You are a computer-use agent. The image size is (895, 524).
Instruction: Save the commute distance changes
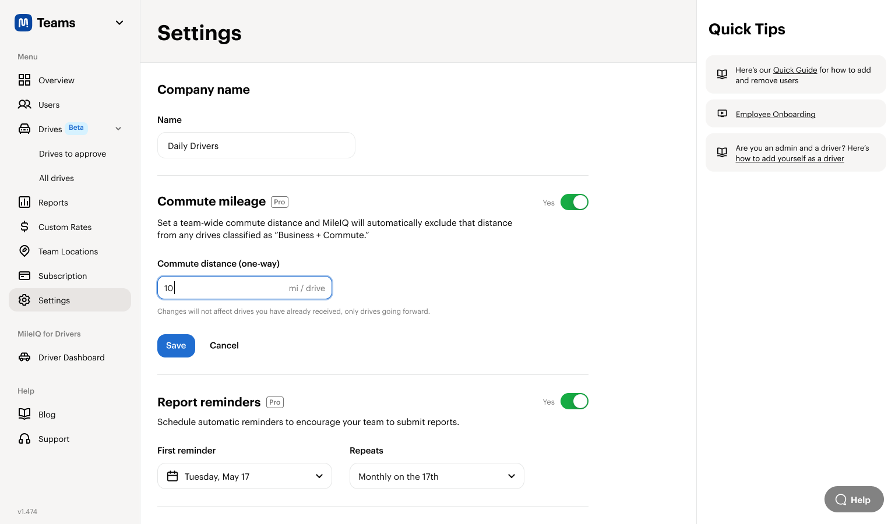[x=176, y=346]
